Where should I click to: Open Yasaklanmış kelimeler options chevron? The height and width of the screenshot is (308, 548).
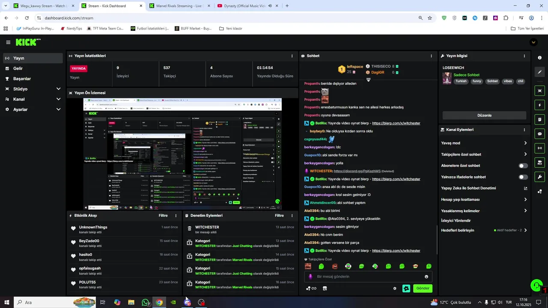click(x=525, y=211)
